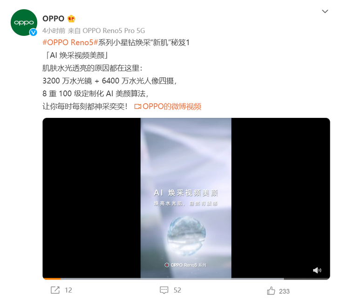
Task: Click the repost count 12
Action: click(x=68, y=290)
